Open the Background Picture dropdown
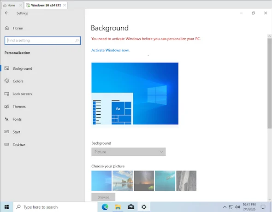272x212 pixels. [x=128, y=152]
